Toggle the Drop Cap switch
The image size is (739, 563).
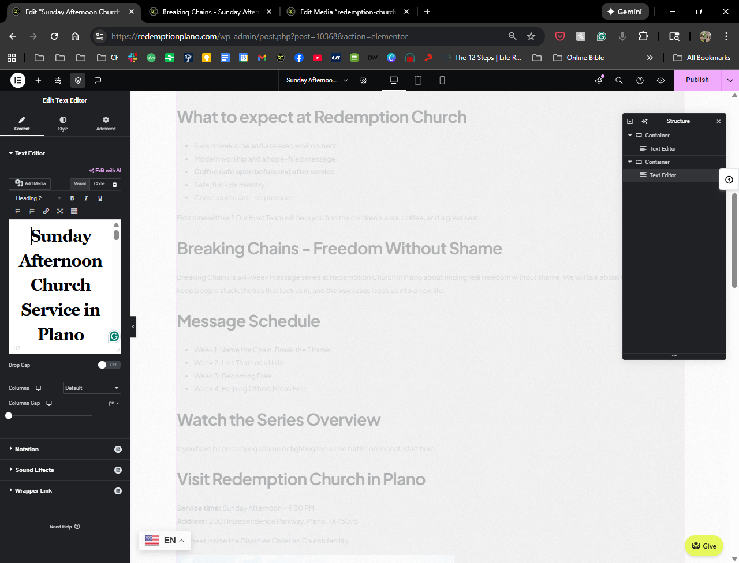[x=109, y=365]
